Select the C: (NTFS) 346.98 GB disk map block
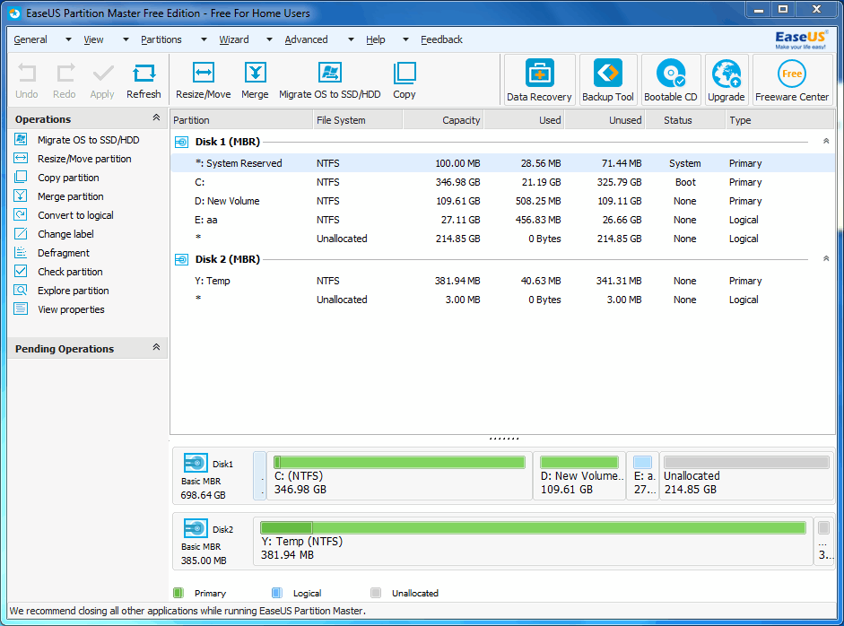Image resolution: width=844 pixels, height=626 pixels. 399,476
